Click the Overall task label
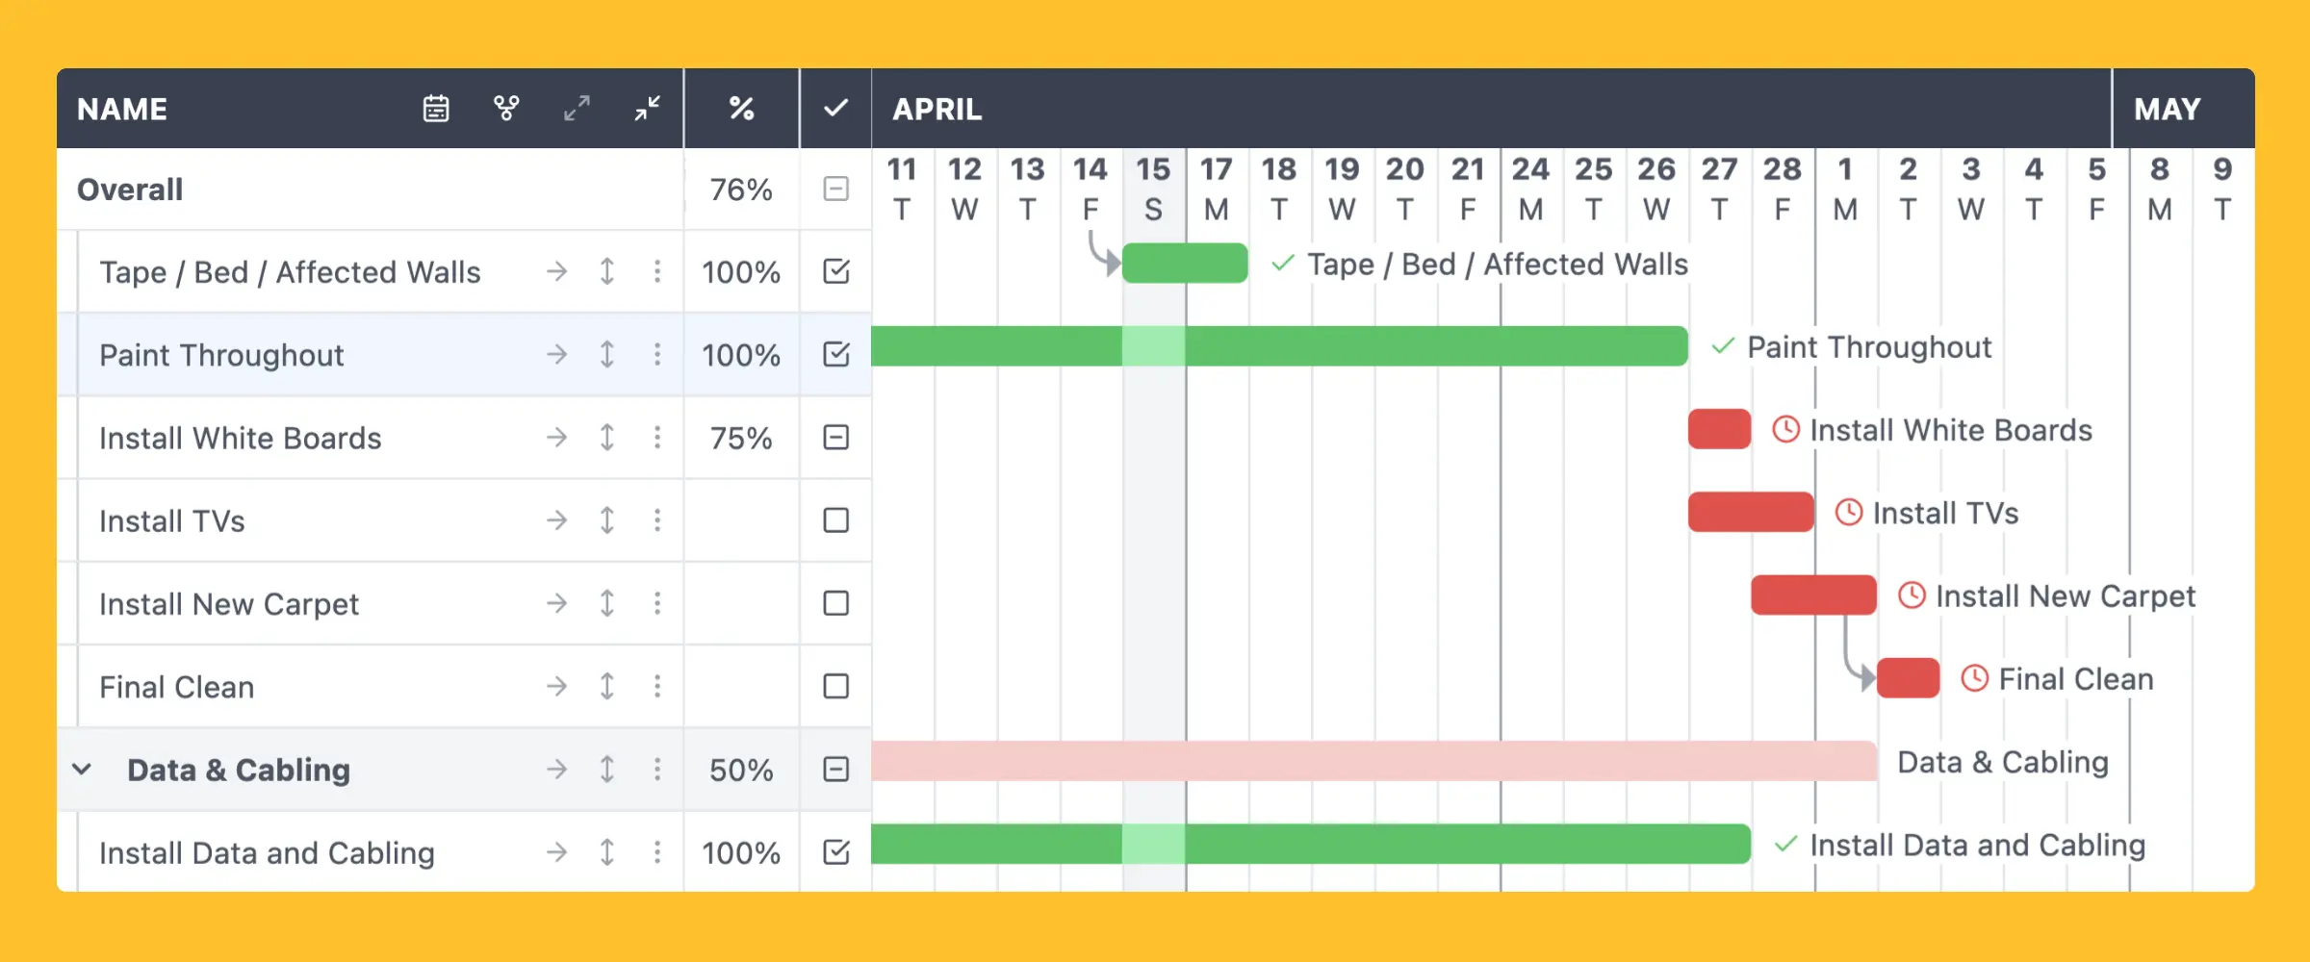This screenshot has height=962, width=2310. [129, 190]
